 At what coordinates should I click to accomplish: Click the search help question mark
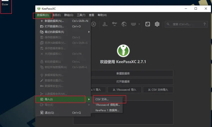(x=204, y=24)
